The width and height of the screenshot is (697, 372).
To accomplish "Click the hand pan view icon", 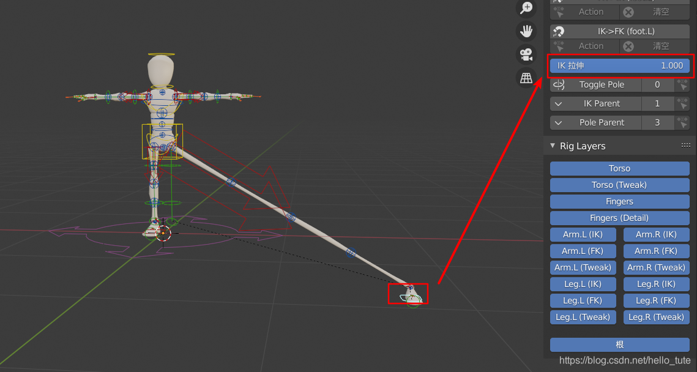I will click(526, 31).
